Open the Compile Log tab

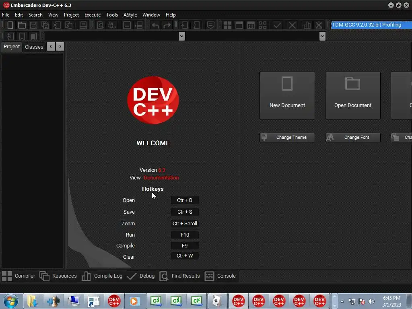[102, 276]
